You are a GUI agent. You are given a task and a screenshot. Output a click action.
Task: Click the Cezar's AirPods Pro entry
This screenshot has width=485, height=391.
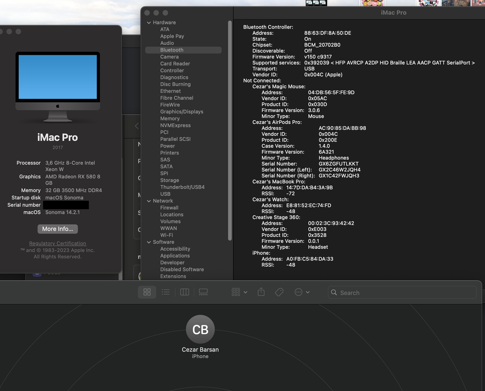tap(277, 122)
